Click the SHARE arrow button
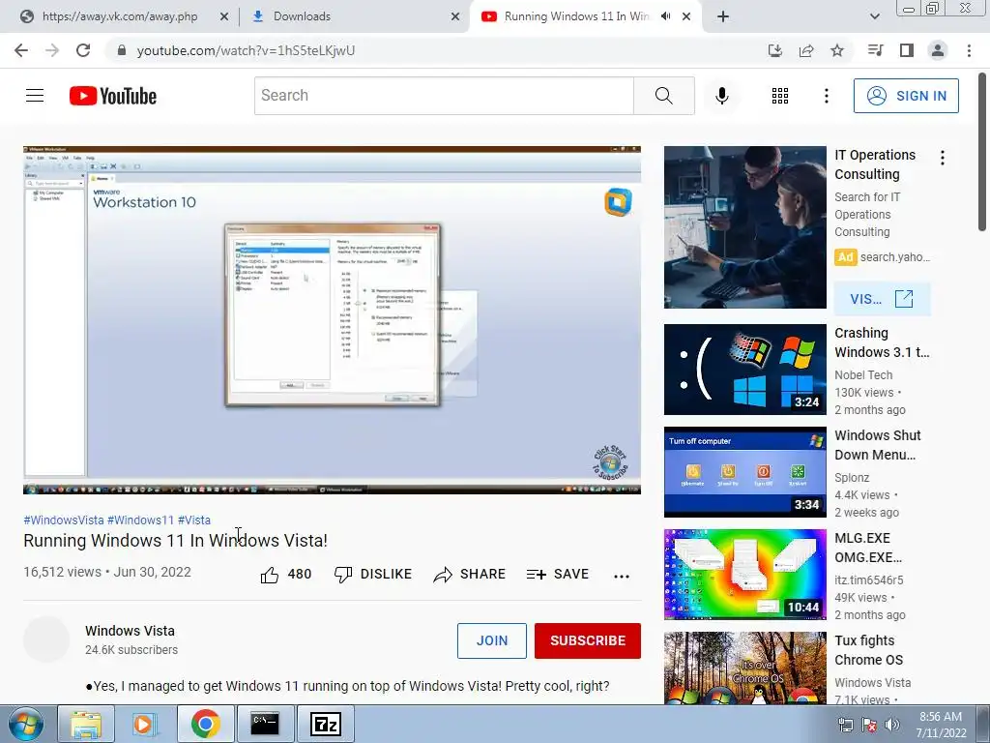 click(469, 575)
